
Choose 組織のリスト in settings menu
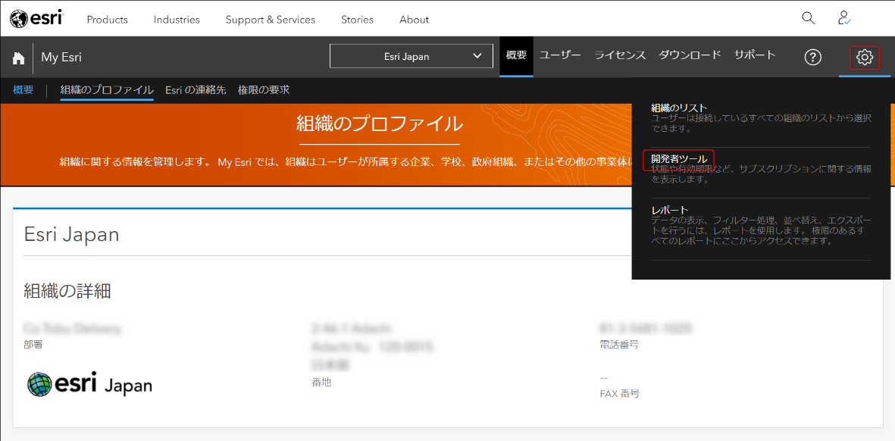(x=679, y=108)
